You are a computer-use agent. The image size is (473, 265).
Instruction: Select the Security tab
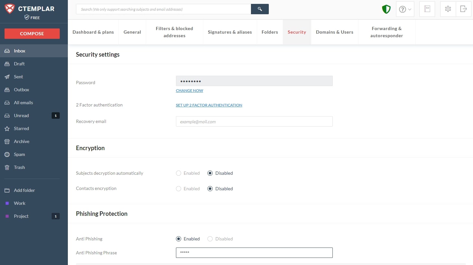coord(297,32)
